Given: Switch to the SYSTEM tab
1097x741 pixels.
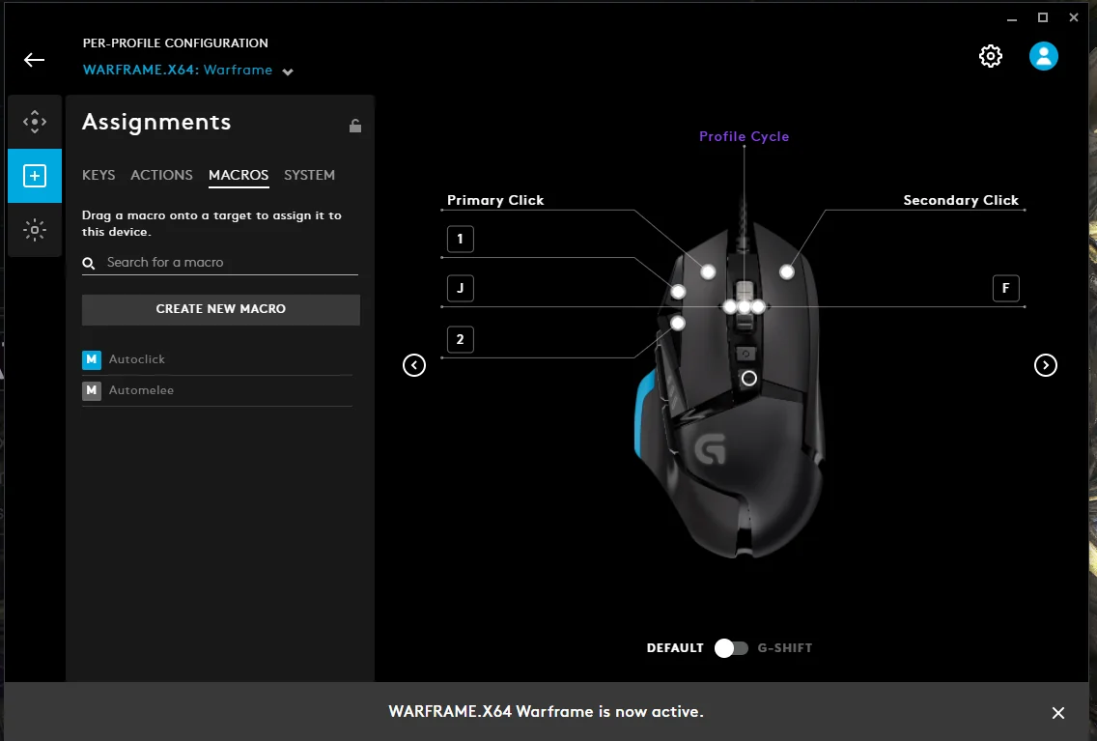Looking at the screenshot, I should [x=309, y=175].
